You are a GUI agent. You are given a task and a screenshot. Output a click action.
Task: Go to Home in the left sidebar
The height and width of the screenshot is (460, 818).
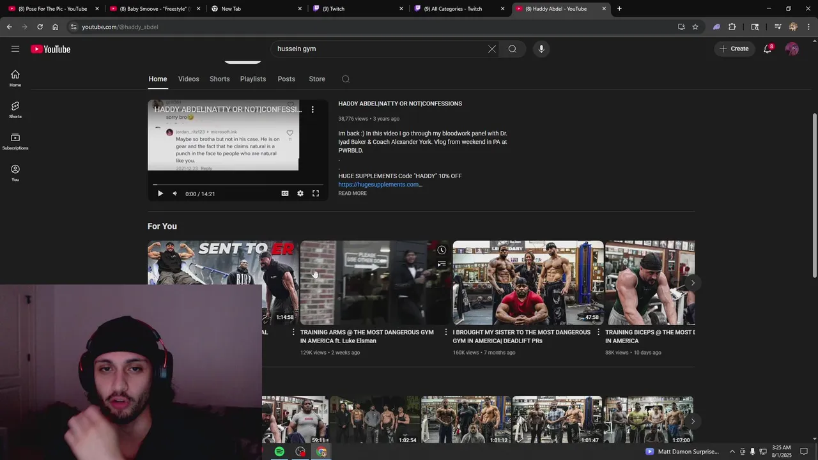pyautogui.click(x=15, y=78)
